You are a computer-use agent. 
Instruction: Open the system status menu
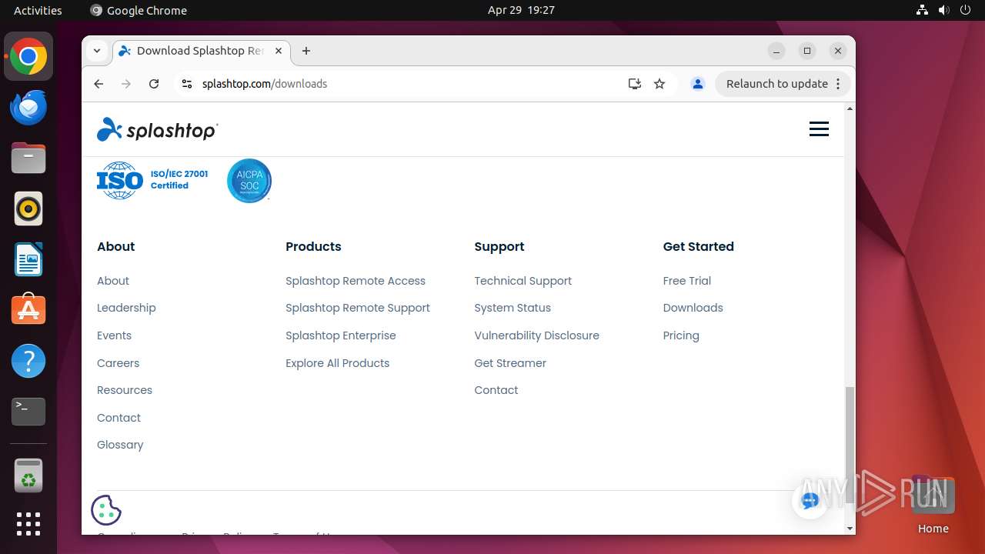943,10
